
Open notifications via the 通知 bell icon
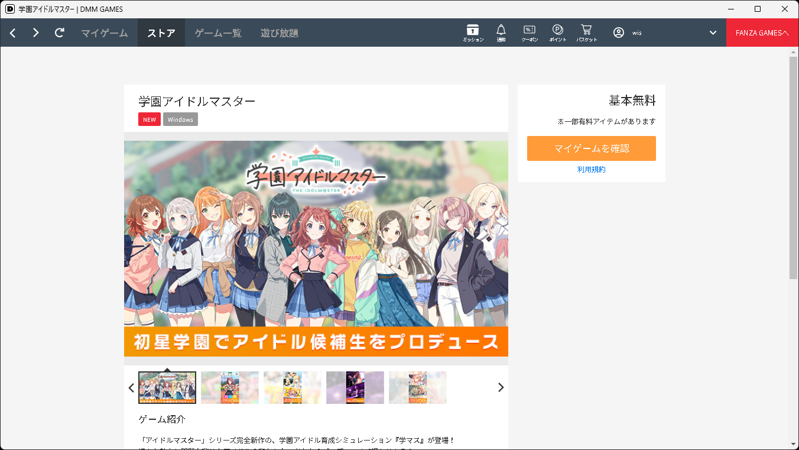501,32
